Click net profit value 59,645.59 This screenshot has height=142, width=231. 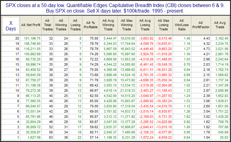(33, 75)
